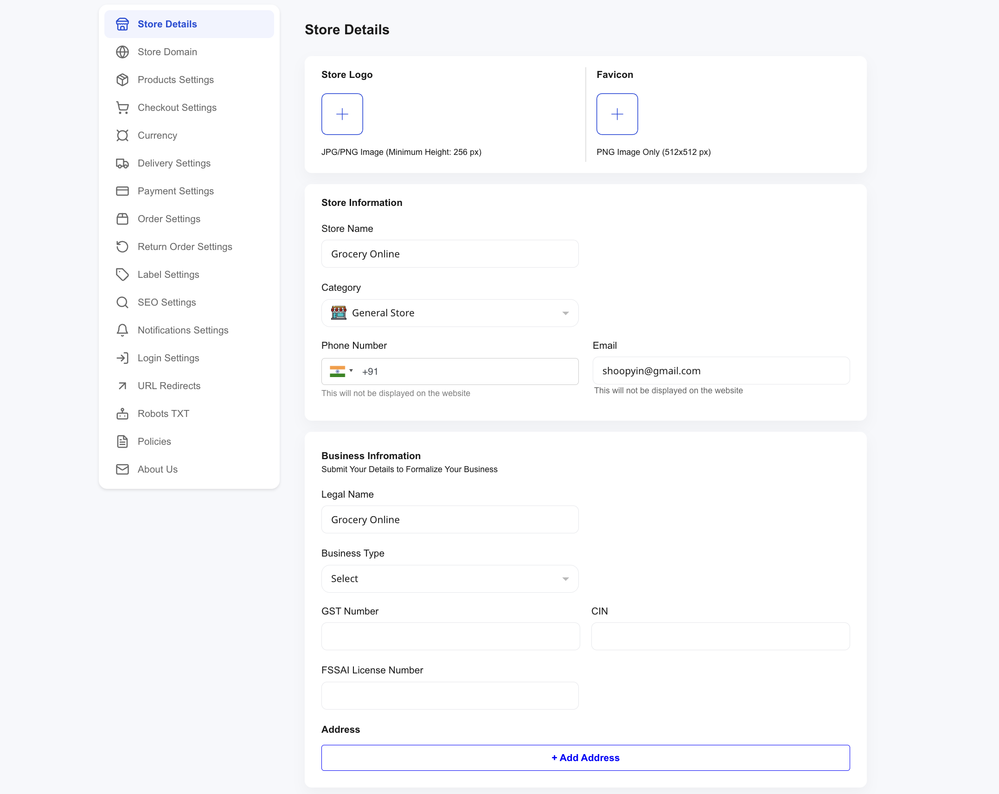The width and height of the screenshot is (999, 794).
Task: Click the Label Settings tag icon
Action: [122, 275]
